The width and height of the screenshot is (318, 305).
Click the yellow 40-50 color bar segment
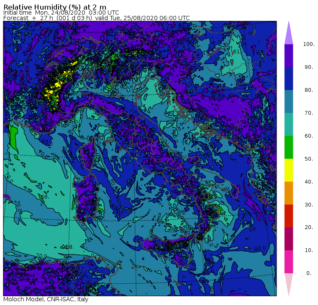click(x=289, y=170)
